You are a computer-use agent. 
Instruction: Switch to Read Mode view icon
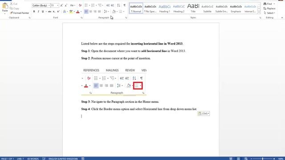tap(231, 159)
